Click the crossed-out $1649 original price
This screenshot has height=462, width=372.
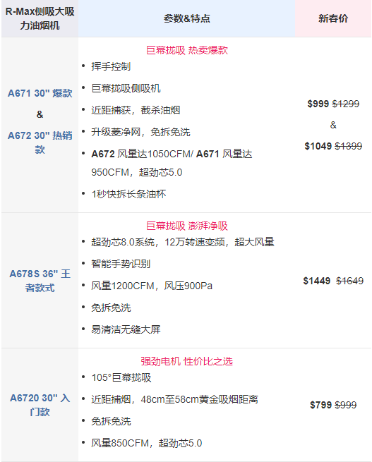pos(350,281)
